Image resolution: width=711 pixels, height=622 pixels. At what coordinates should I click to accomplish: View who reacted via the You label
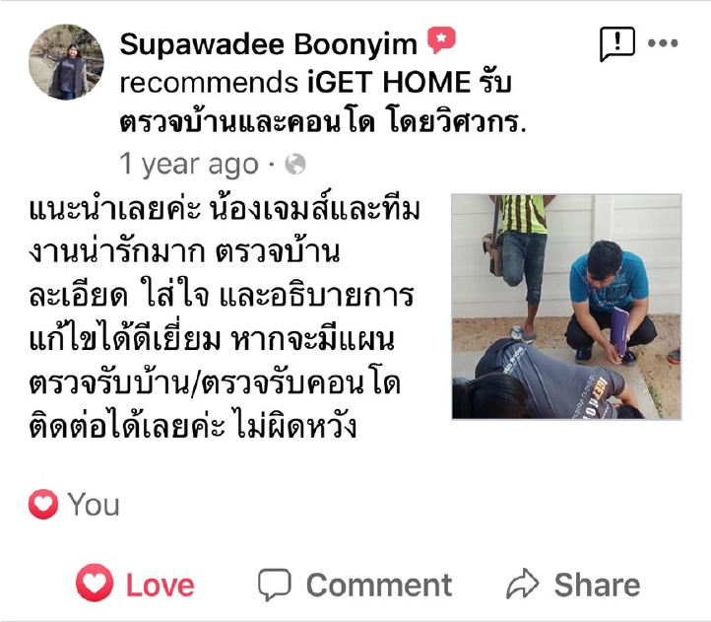(x=94, y=505)
